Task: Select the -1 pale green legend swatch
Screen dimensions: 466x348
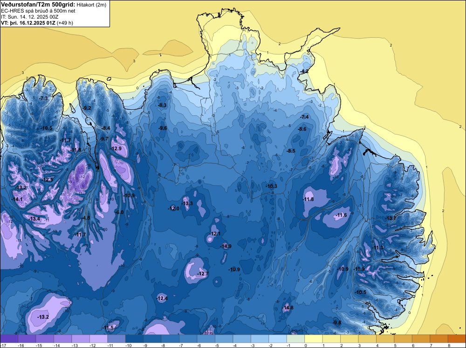Action: click(x=296, y=339)
